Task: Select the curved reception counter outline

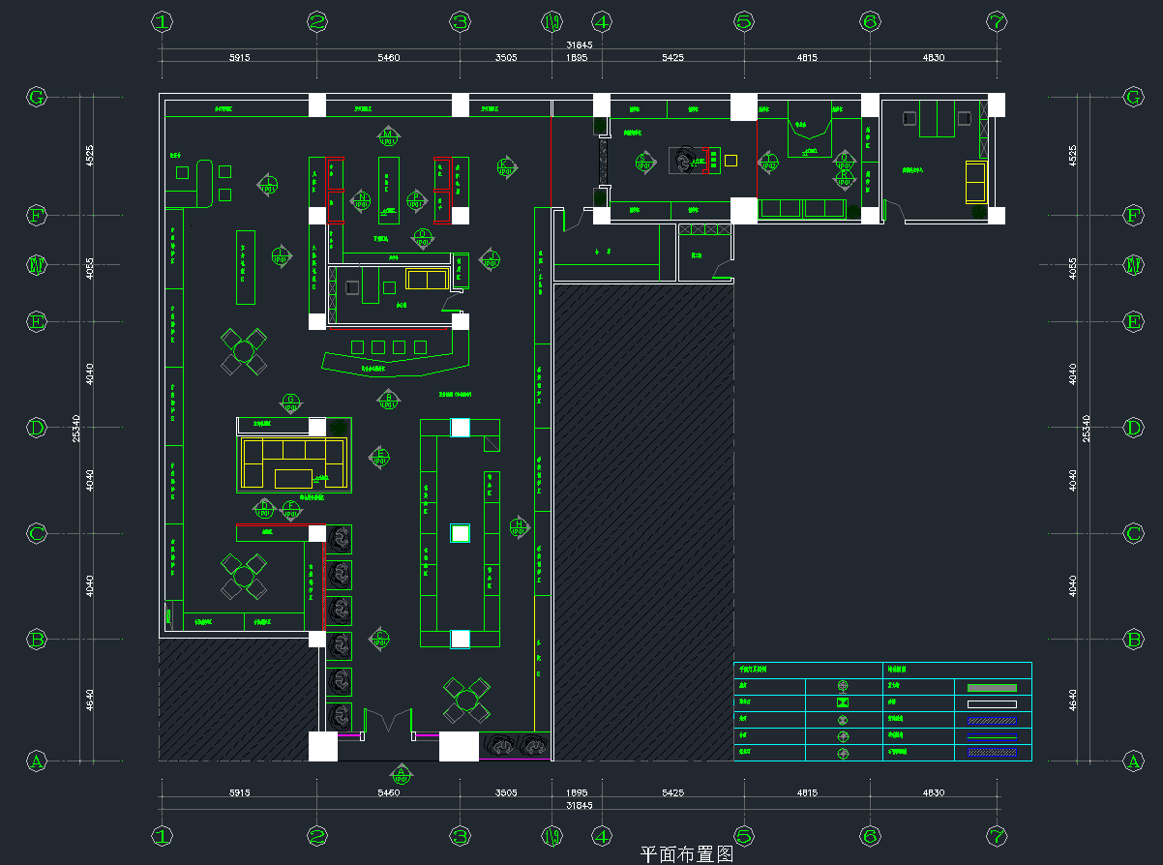Action: pos(394,362)
